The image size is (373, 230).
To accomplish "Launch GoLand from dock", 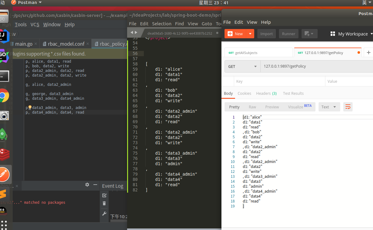I will (4, 56).
